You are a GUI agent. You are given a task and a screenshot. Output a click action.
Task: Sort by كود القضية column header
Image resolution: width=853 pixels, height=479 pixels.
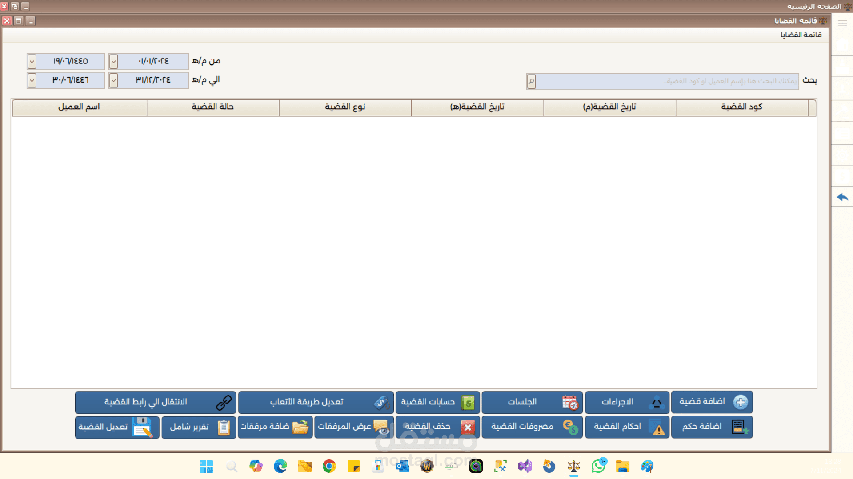[742, 107]
